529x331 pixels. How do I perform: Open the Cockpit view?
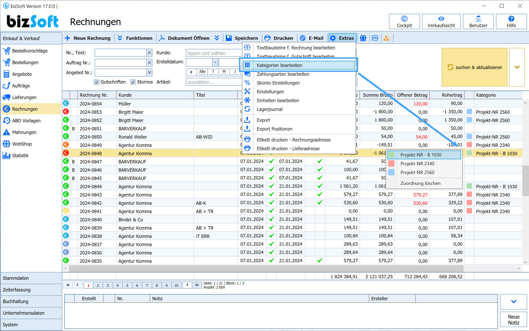404,21
